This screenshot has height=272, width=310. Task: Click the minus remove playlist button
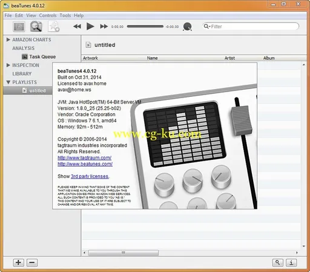coord(32,263)
